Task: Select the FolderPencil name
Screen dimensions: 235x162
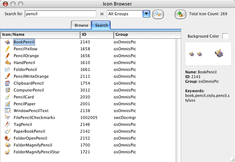Action: click(25, 69)
